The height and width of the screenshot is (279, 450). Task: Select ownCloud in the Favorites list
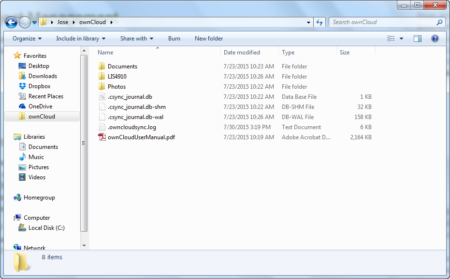[42, 117]
